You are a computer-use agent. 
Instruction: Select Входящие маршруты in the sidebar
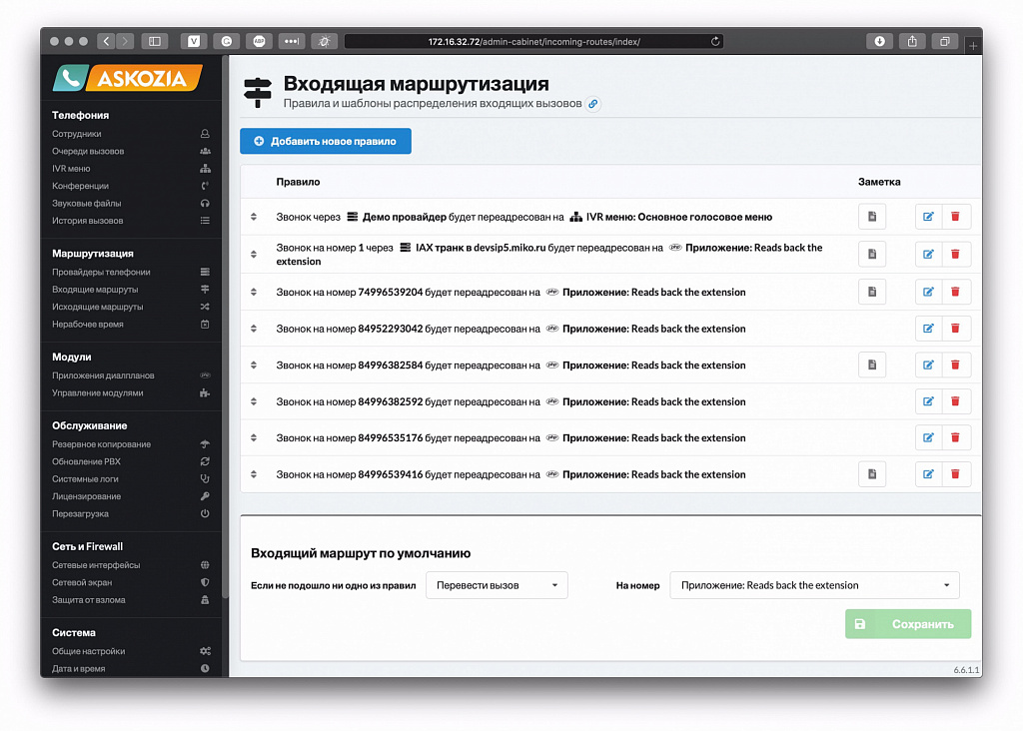tap(131, 290)
